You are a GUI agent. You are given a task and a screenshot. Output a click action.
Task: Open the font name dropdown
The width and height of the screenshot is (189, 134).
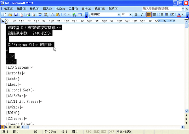point(119,15)
